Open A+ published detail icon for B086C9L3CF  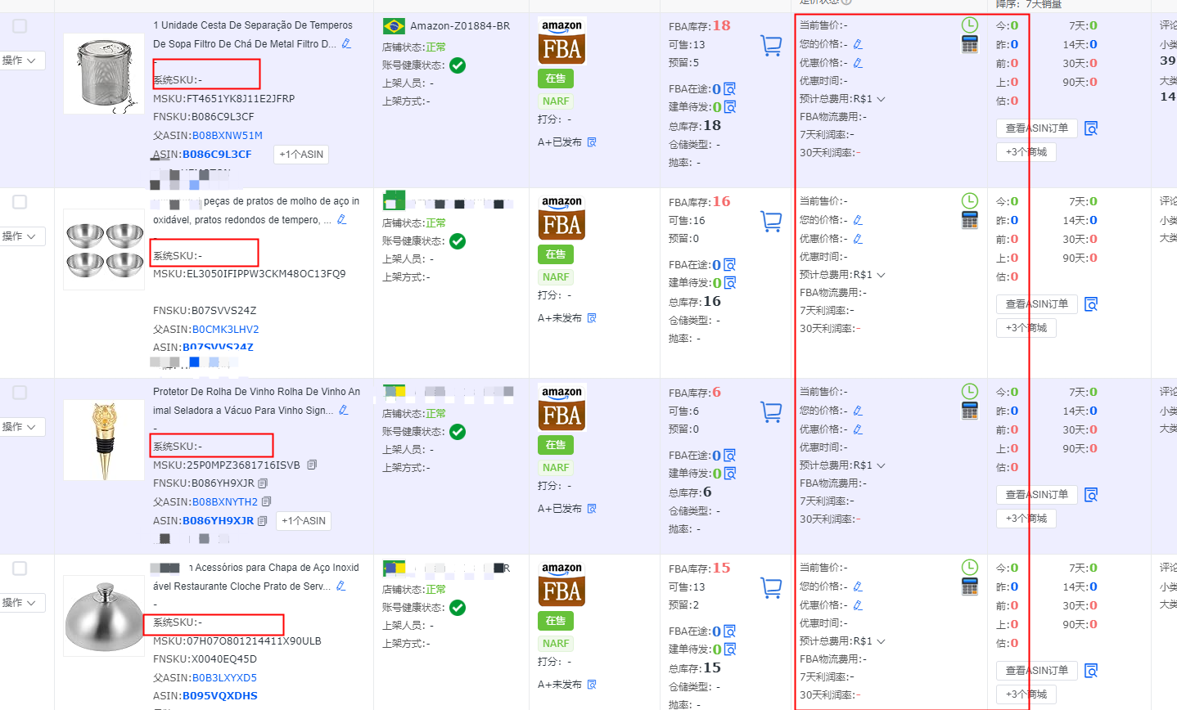pyautogui.click(x=592, y=142)
